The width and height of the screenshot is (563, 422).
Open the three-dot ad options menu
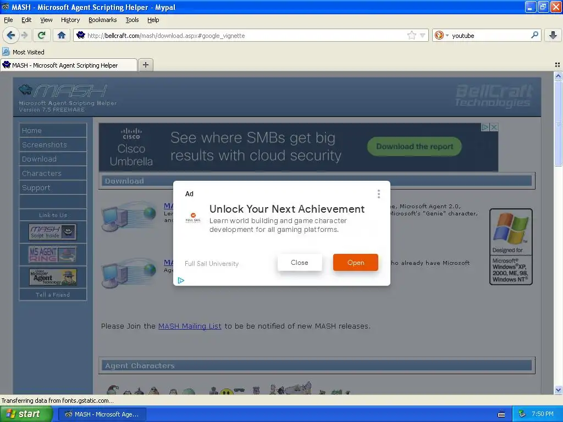pos(378,194)
